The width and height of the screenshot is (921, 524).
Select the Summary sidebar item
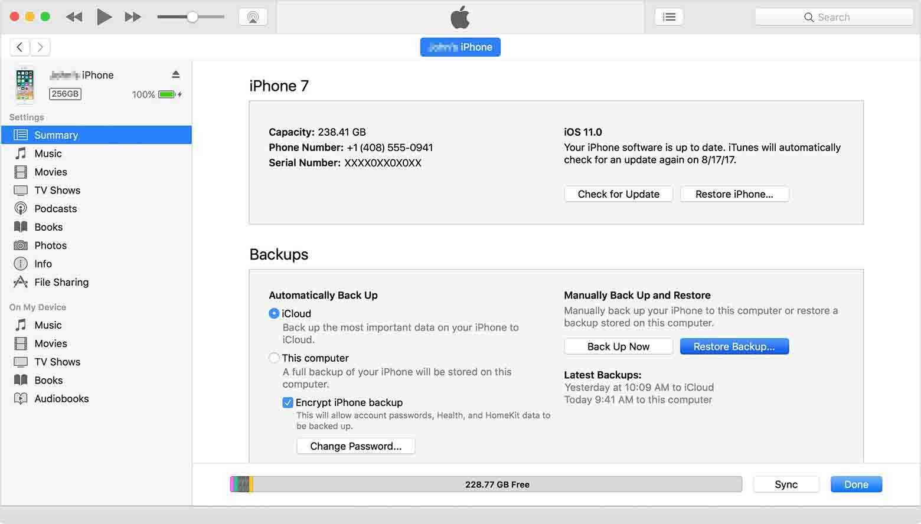point(56,135)
